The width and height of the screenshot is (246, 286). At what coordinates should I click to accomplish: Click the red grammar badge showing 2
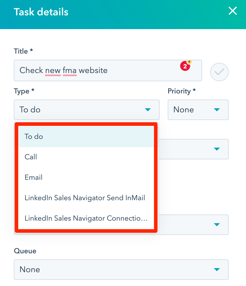coord(185,67)
